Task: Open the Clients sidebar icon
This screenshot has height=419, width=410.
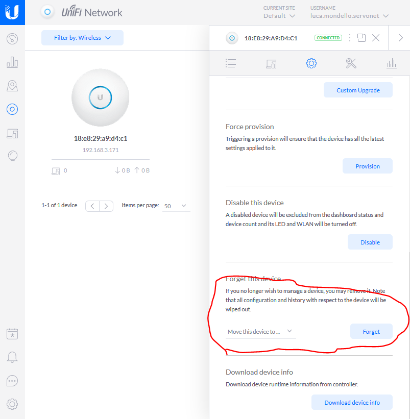Action: (x=12, y=133)
